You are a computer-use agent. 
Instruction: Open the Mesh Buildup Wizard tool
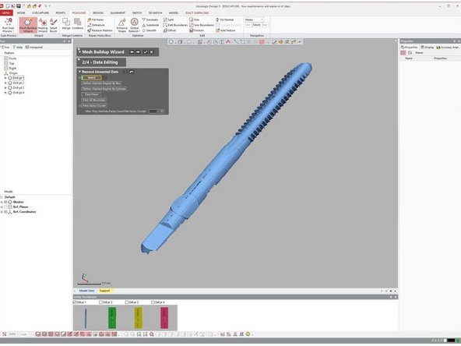coord(28,25)
